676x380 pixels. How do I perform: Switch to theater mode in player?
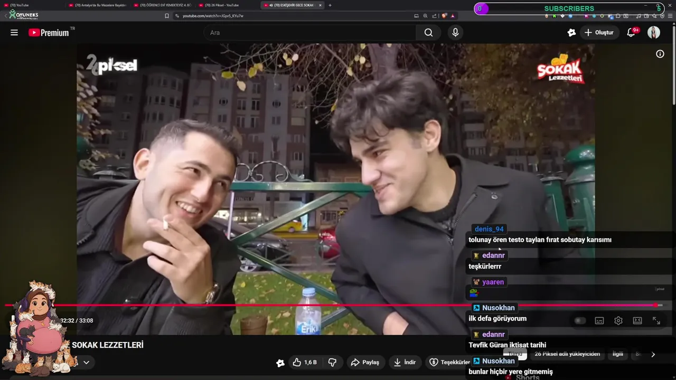coord(637,320)
